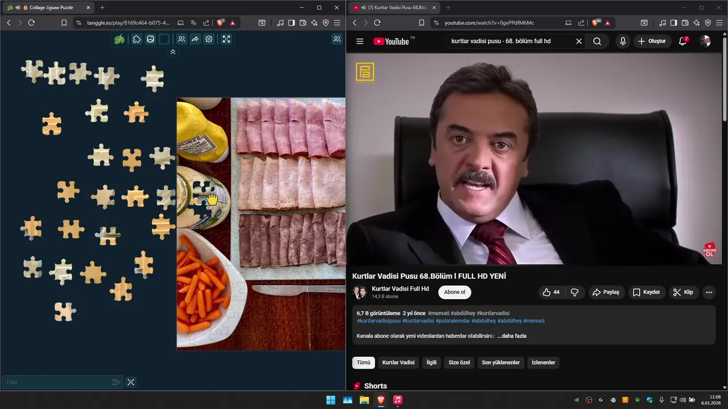Click the expand icon beside the chat box
This screenshot has height=409, width=728.
131,382
